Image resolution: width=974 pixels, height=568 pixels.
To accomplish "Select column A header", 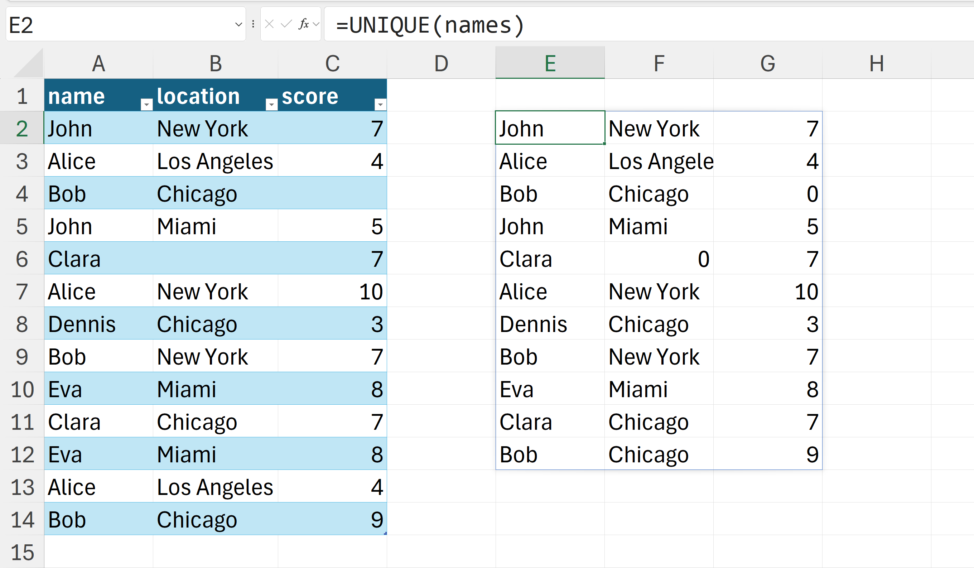I will point(98,63).
